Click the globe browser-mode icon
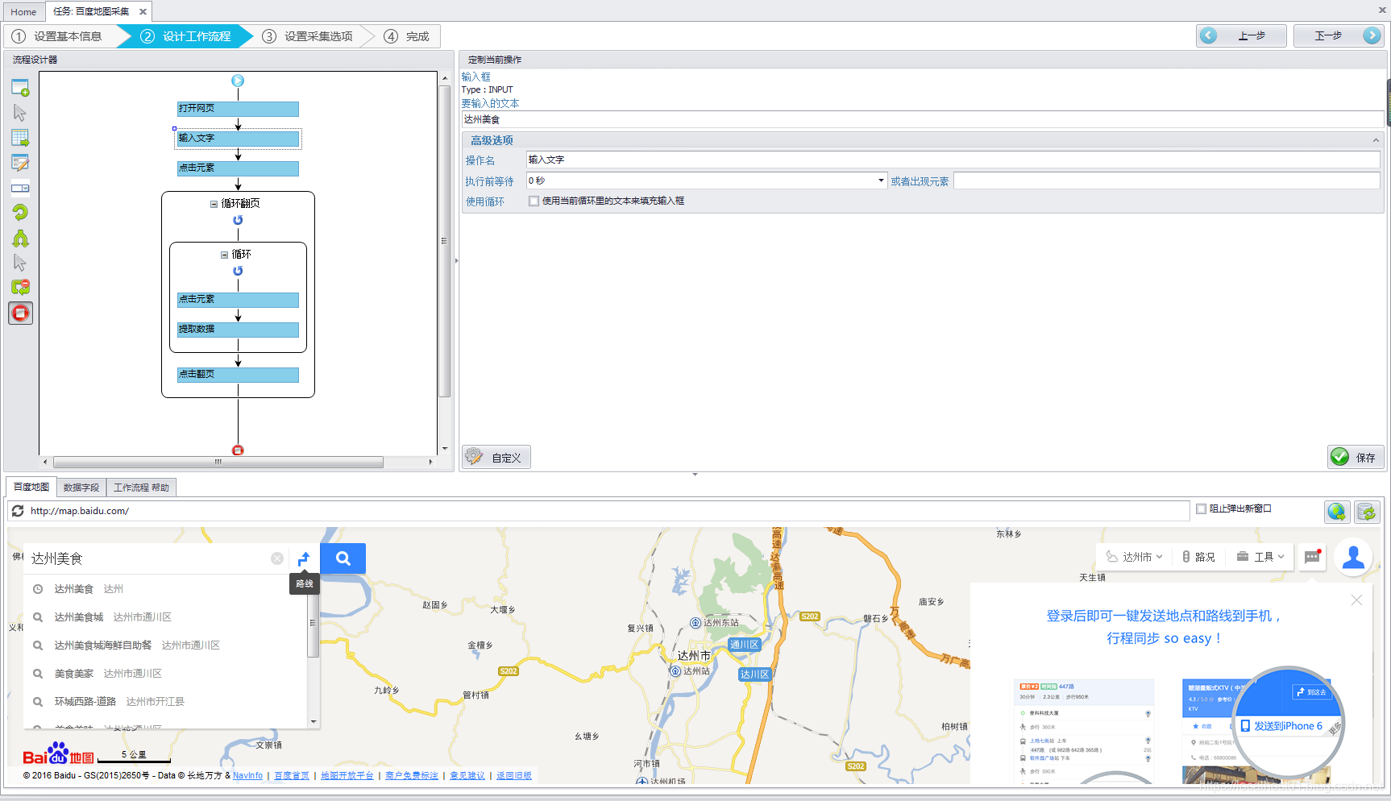 point(1337,511)
